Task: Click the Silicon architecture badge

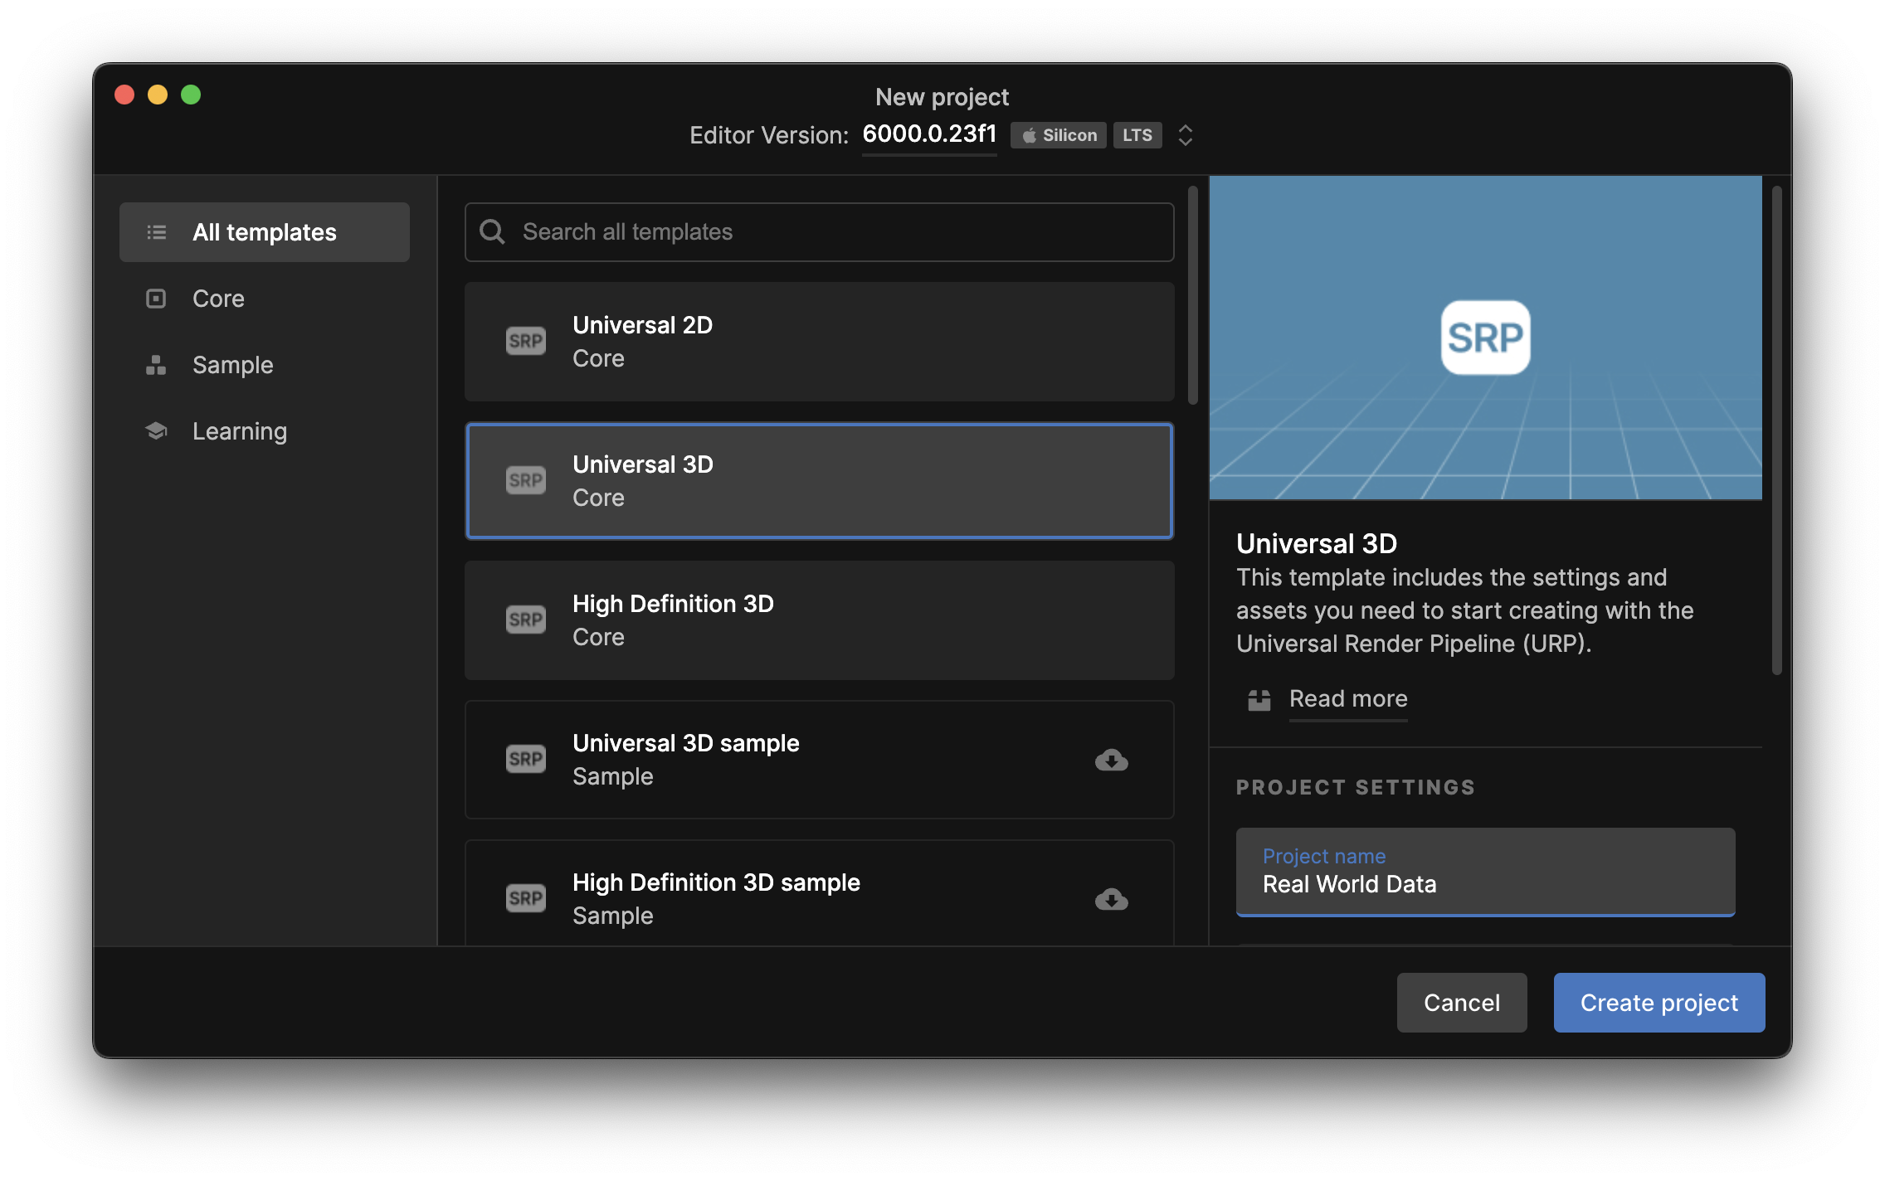Action: (1059, 135)
